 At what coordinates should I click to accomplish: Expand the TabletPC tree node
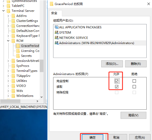pyautogui.click(x=3, y=6)
